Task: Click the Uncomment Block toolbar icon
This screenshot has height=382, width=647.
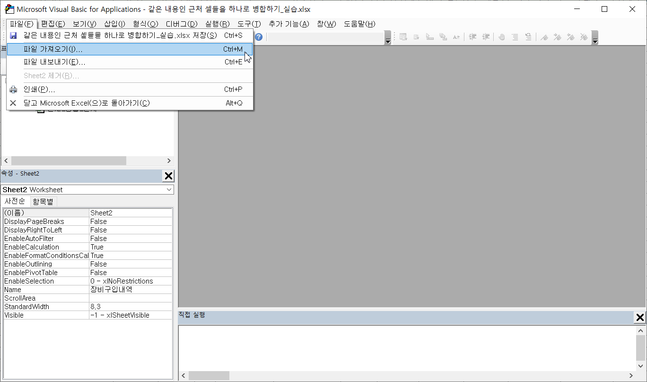Action: pos(528,37)
